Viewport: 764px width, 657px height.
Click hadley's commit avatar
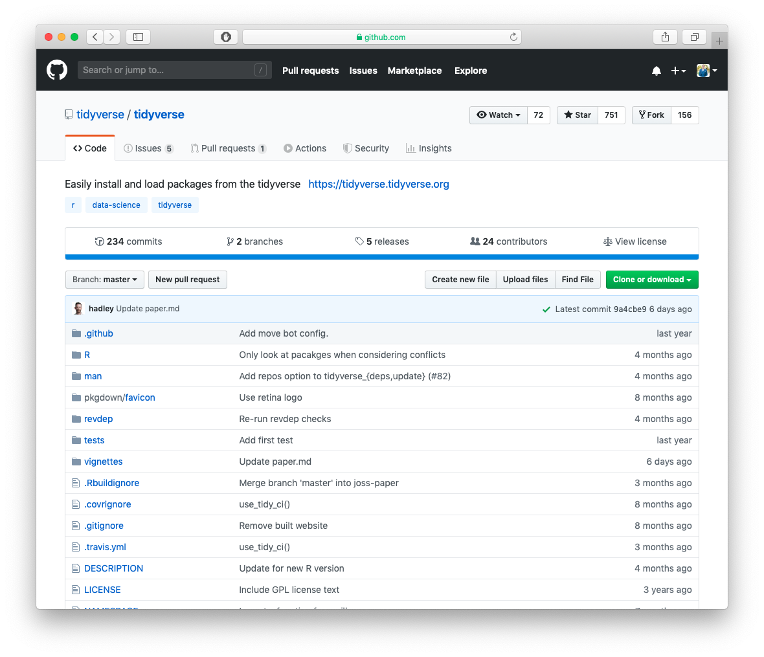click(78, 309)
